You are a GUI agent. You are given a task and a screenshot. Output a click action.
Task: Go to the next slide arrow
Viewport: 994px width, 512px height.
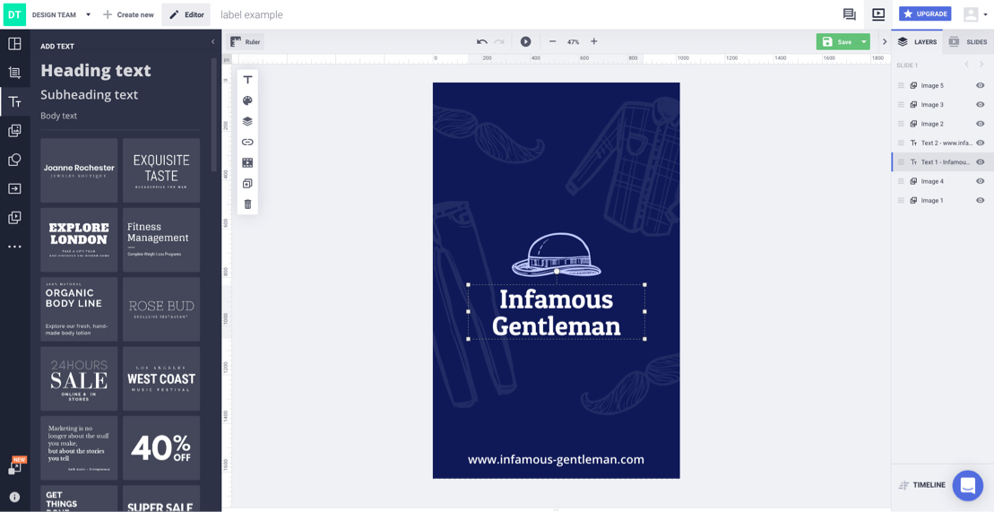pos(982,65)
